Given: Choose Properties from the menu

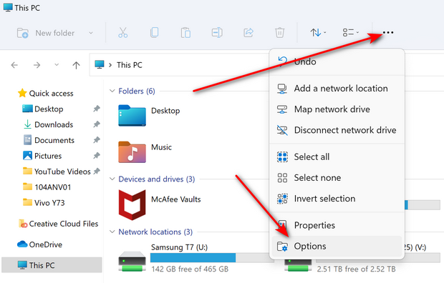Looking at the screenshot, I should pos(337,225).
